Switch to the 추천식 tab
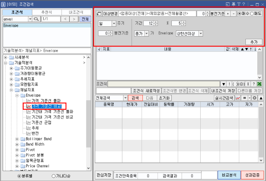This screenshot has height=181, width=266. [47, 13]
